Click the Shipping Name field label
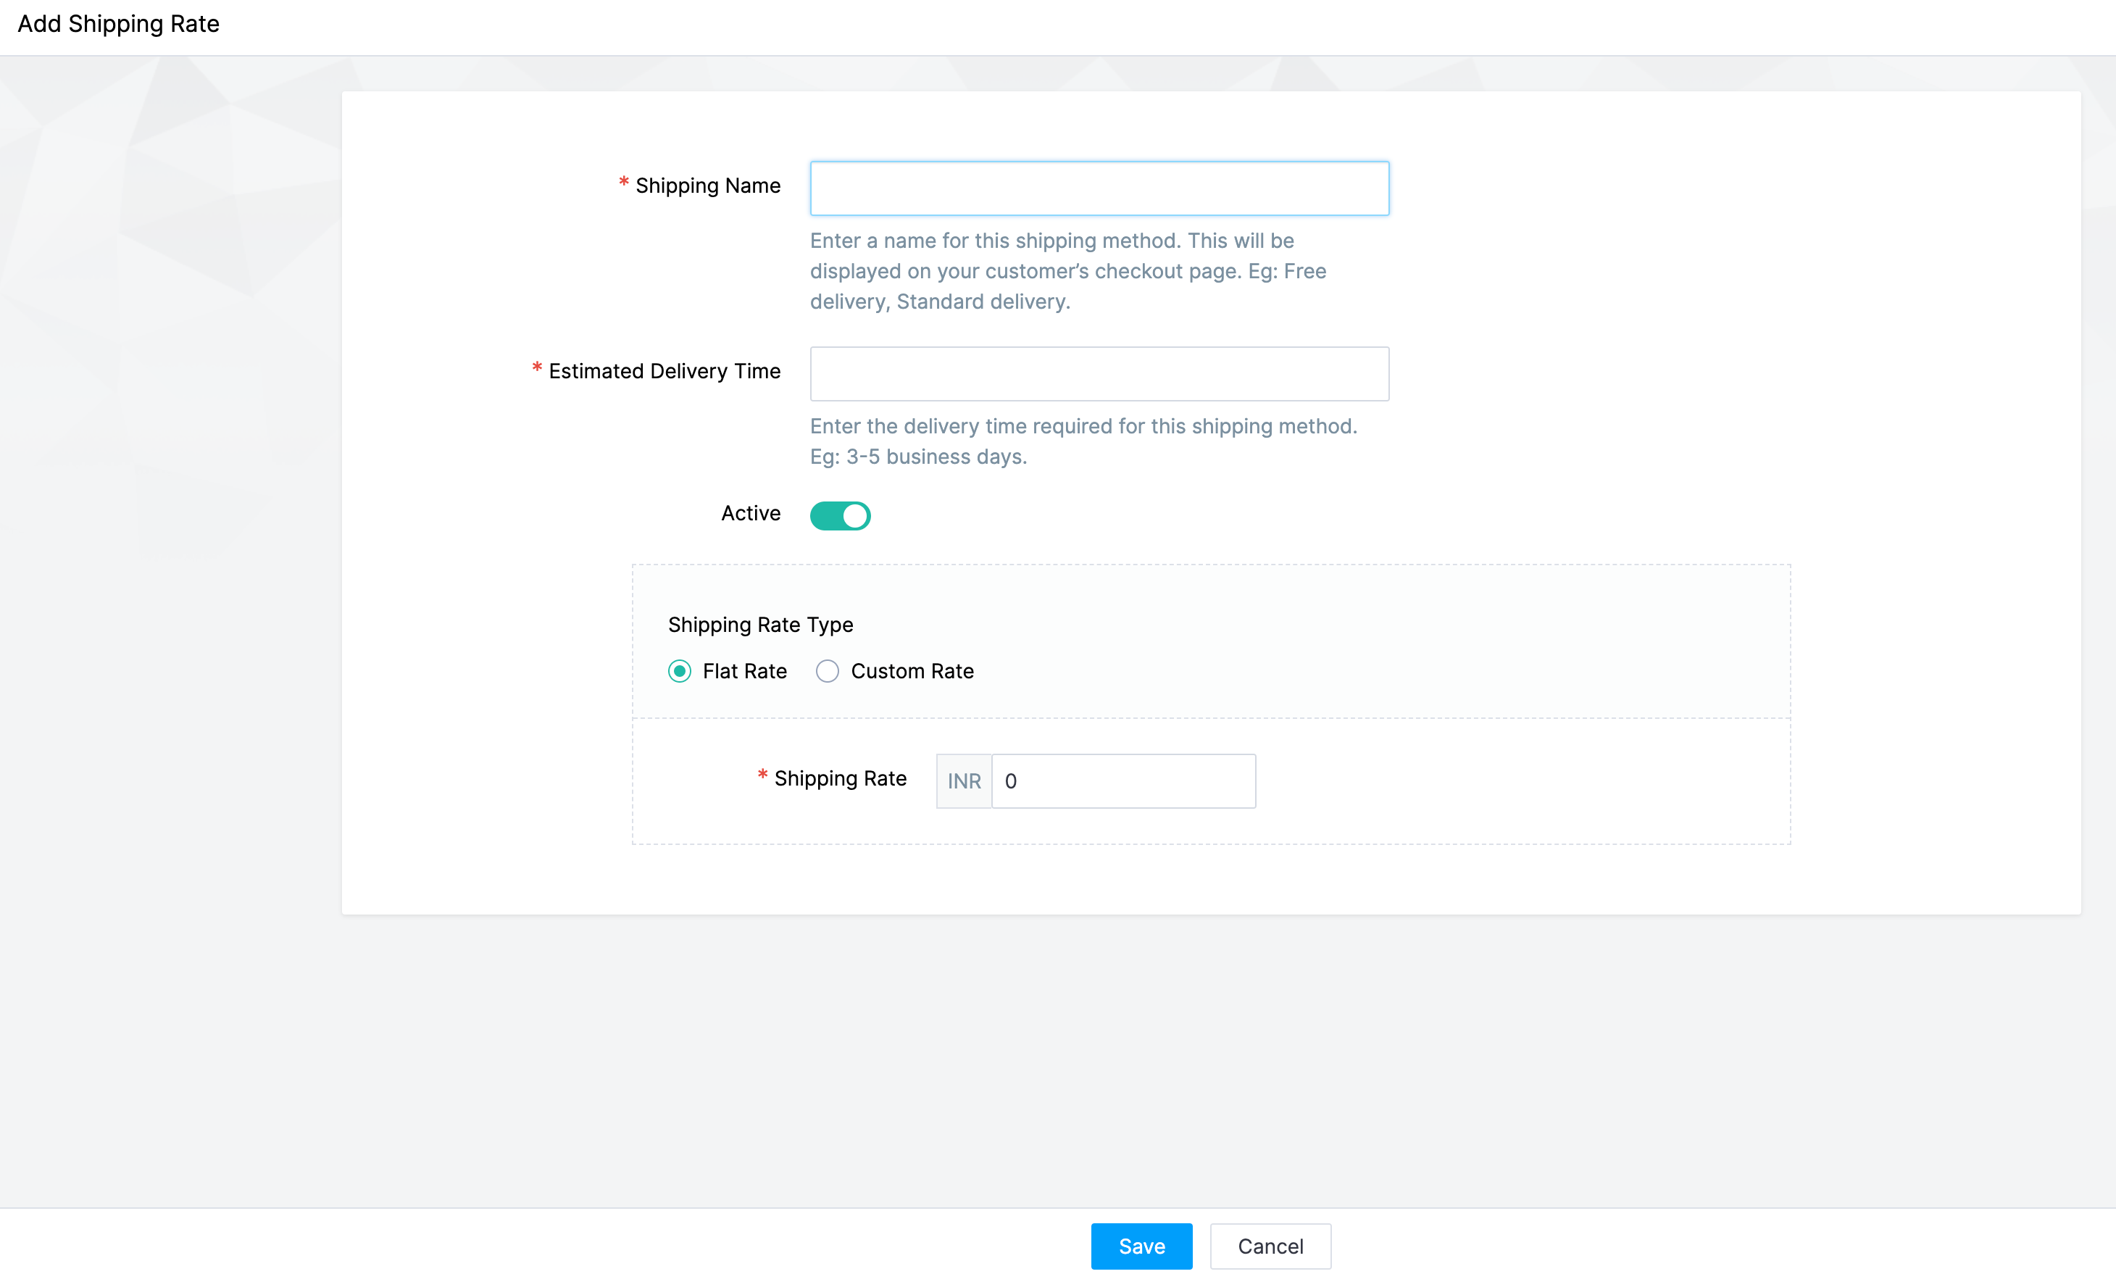Image resolution: width=2116 pixels, height=1274 pixels. pyautogui.click(x=707, y=186)
